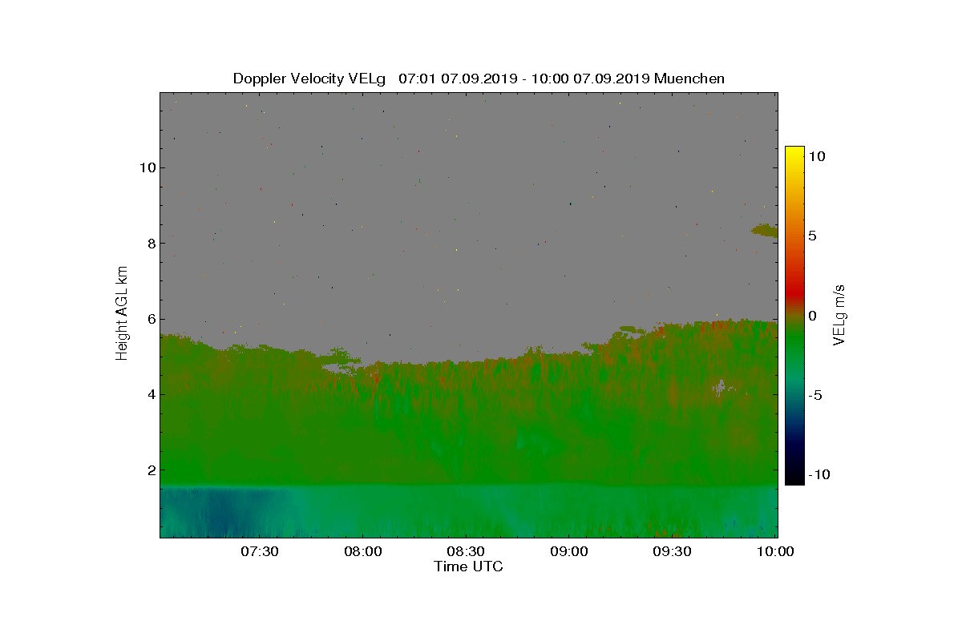Click the height axis label '4'

click(x=150, y=394)
